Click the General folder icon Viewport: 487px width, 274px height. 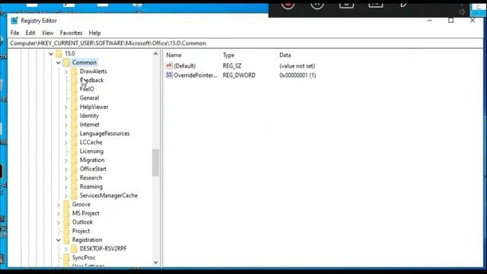pos(74,98)
